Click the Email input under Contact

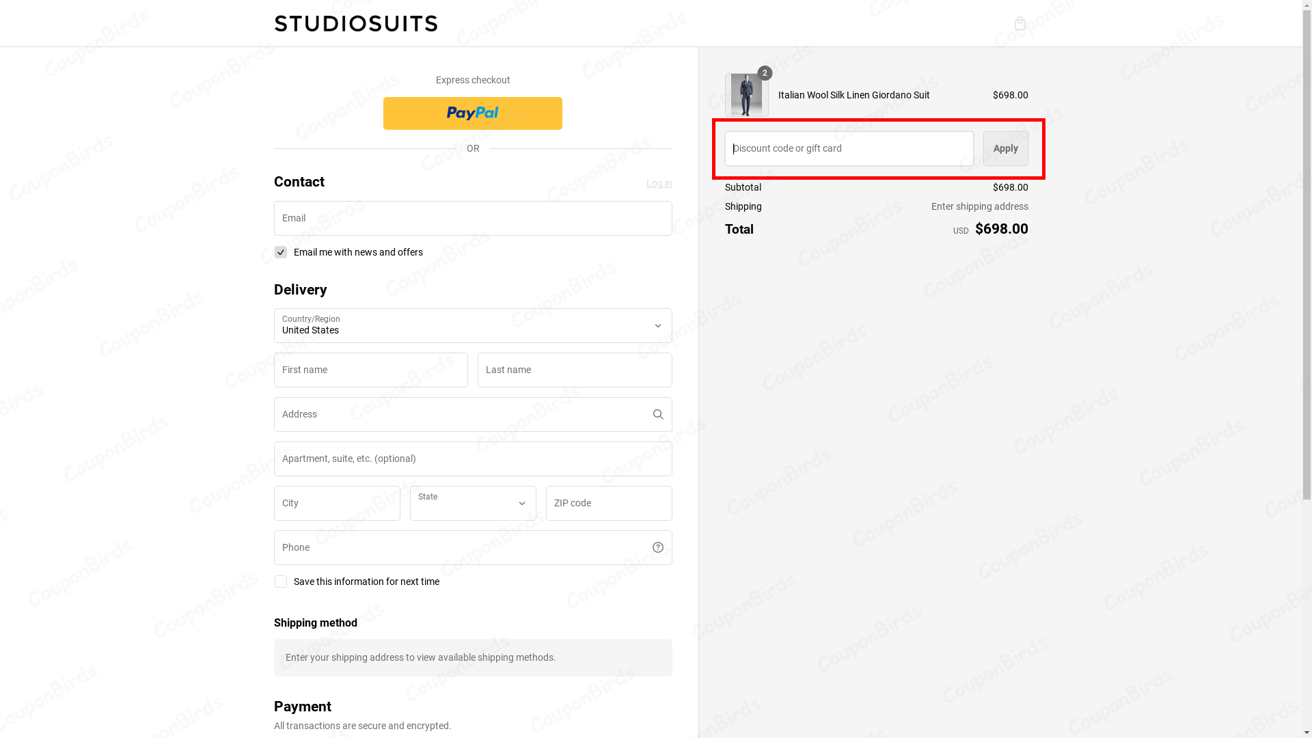click(x=472, y=218)
